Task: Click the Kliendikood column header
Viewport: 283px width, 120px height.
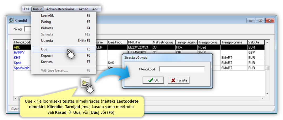Action: (x=22, y=42)
